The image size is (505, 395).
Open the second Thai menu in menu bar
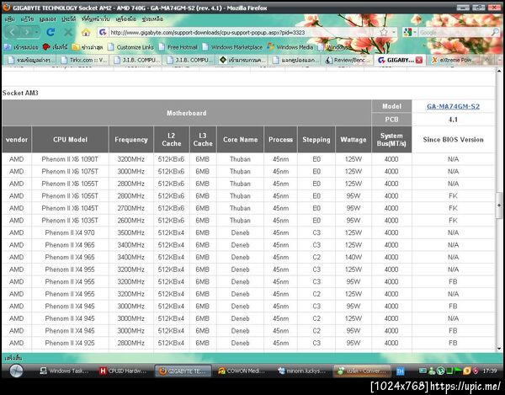pyautogui.click(x=27, y=19)
